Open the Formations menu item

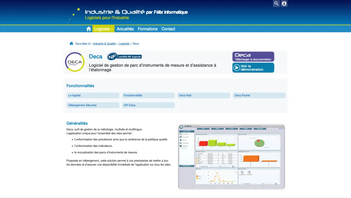[148, 29]
